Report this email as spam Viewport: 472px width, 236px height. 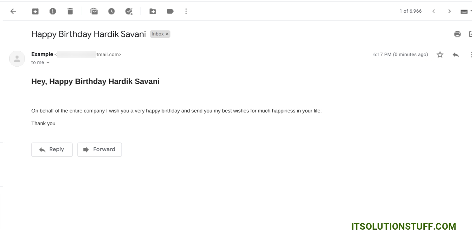coord(53,11)
